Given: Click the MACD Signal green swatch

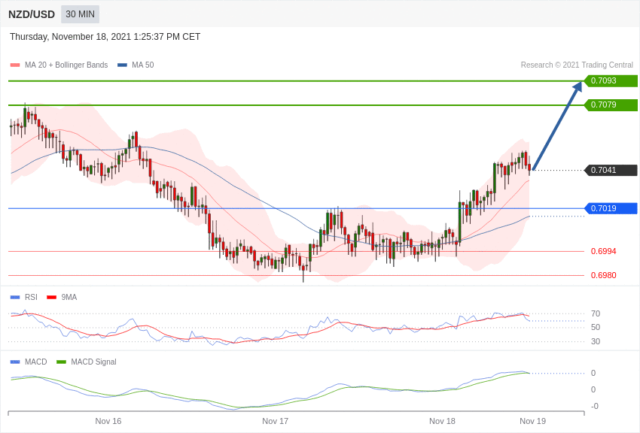Looking at the screenshot, I should (x=61, y=362).
